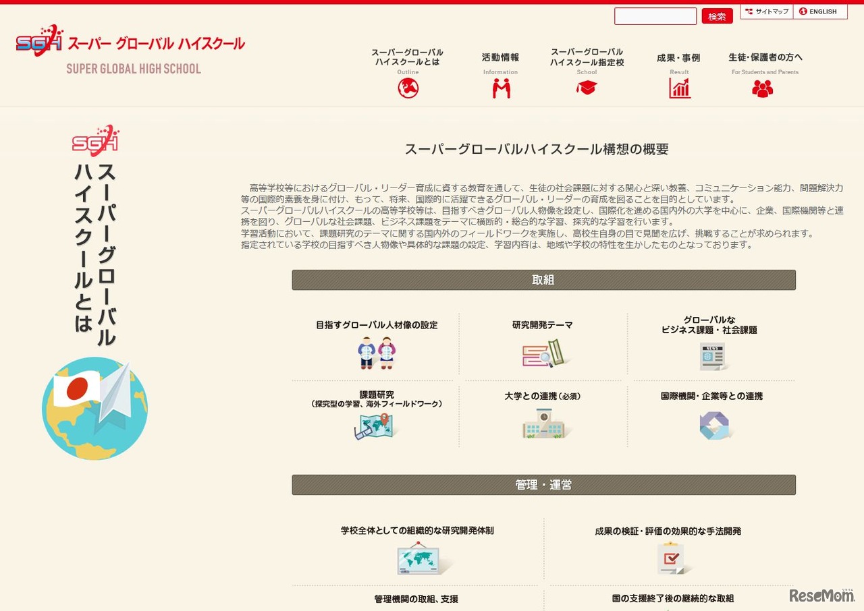This screenshot has width=864, height=611.
Task: Click inside the search input field
Action: (655, 16)
